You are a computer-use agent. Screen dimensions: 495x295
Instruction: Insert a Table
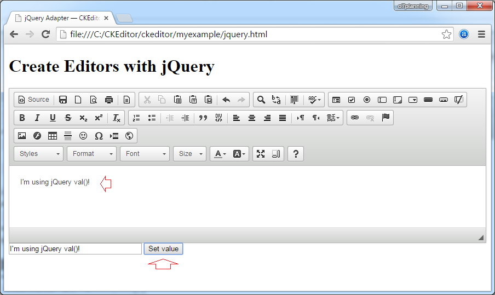click(x=53, y=136)
